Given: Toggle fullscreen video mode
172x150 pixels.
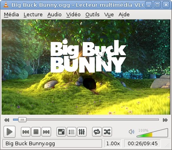Looking at the screenshot, I should [x=61, y=132].
